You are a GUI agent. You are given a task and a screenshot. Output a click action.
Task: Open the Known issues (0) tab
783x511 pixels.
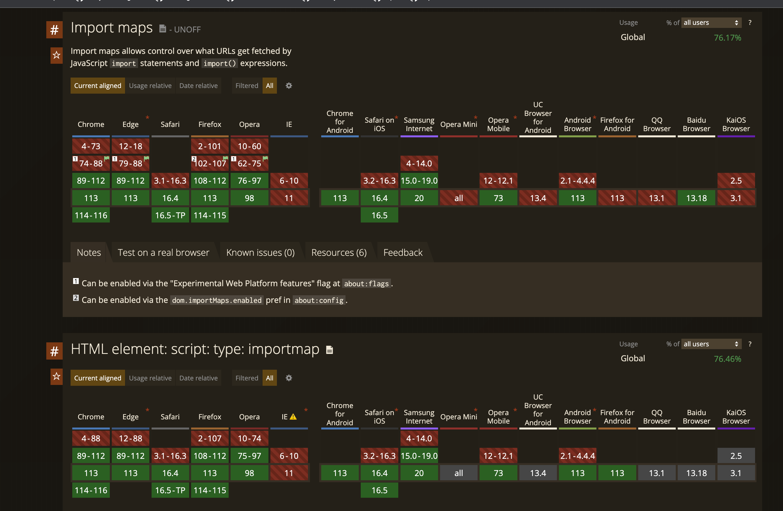(260, 252)
